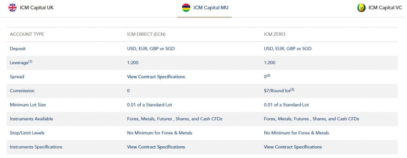Open View Contract Specifications in Spread row
Image resolution: width=407 pixels, height=158 pixels.
(156, 77)
